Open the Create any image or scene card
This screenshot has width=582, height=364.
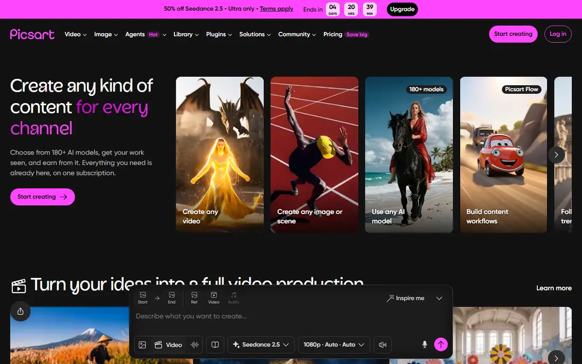[x=314, y=154]
